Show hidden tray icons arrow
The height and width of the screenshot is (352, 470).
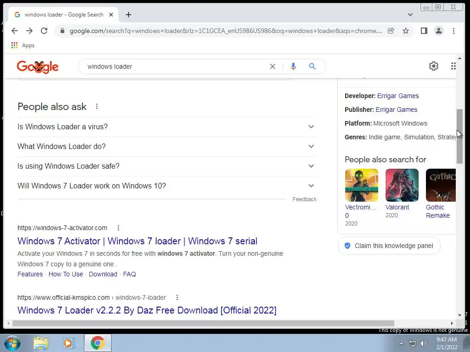[x=401, y=343]
